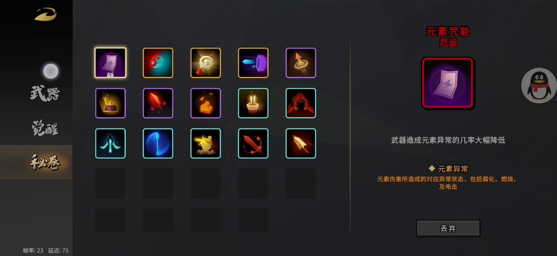Select the blue orb staff scroll
Image resolution: width=557 pixels, height=256 pixels.
coord(158,143)
